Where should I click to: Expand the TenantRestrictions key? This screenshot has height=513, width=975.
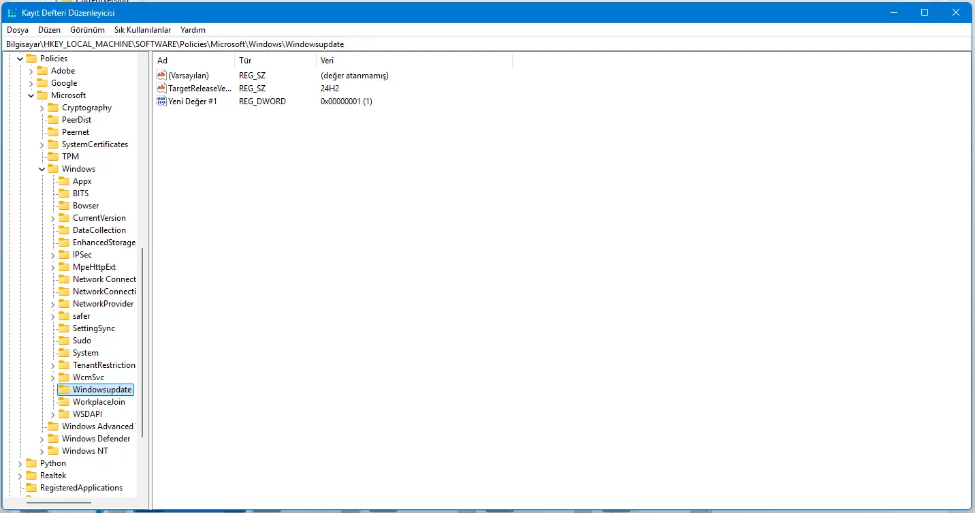[53, 365]
